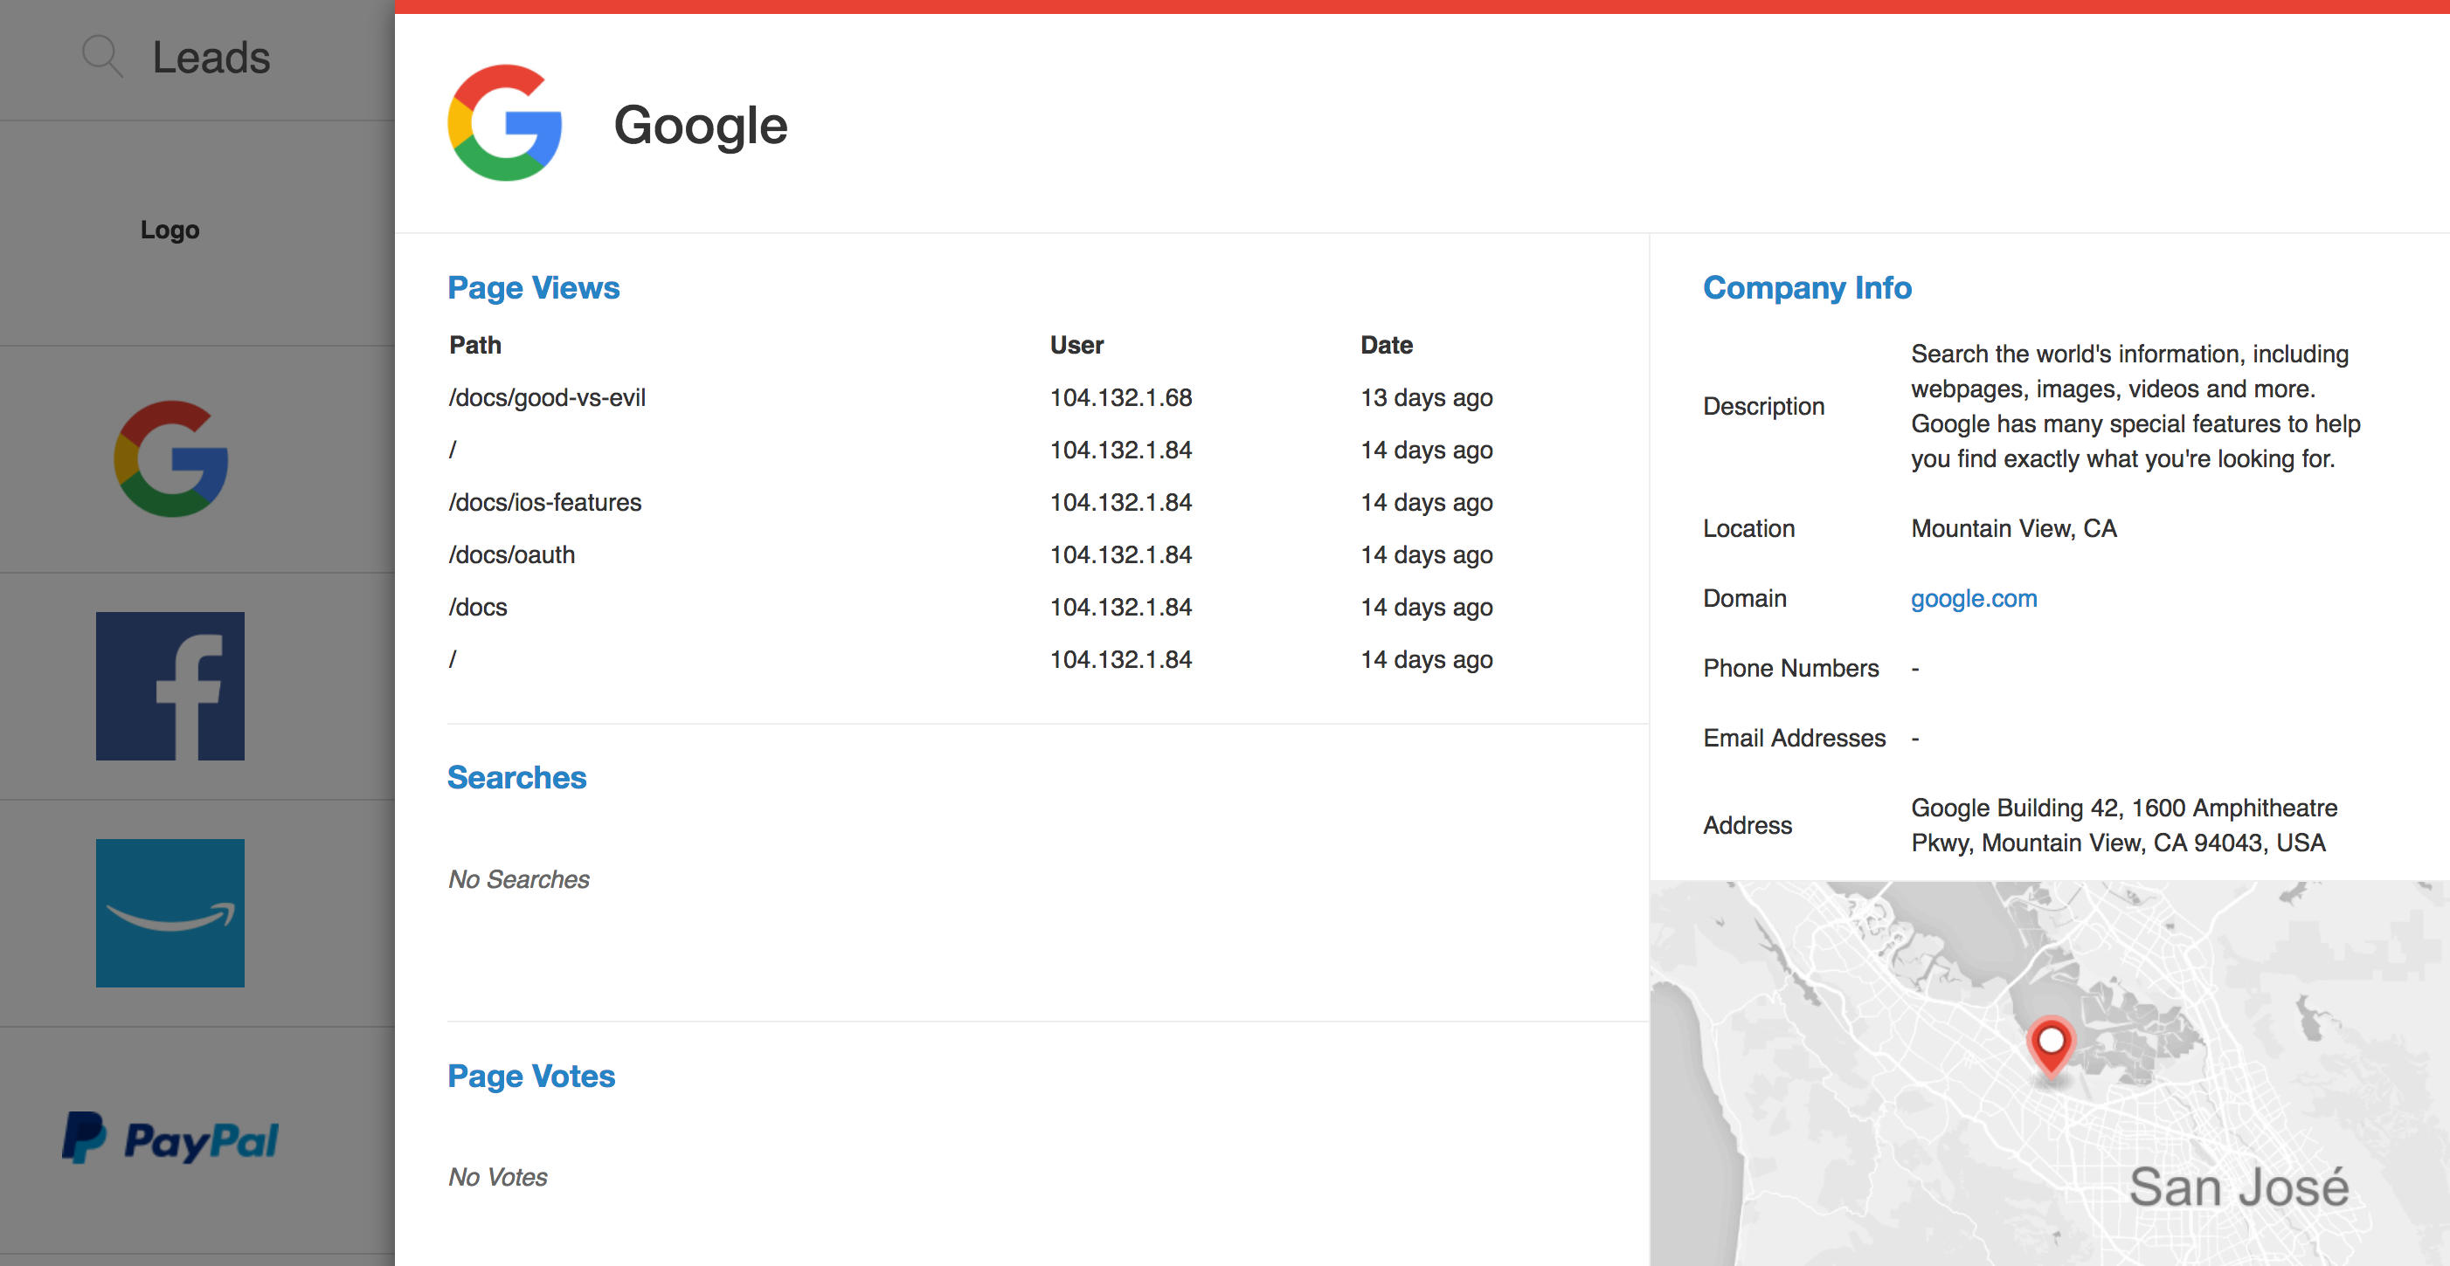Click the Page Votes section heading
This screenshot has height=1266, width=2450.
pos(530,1076)
